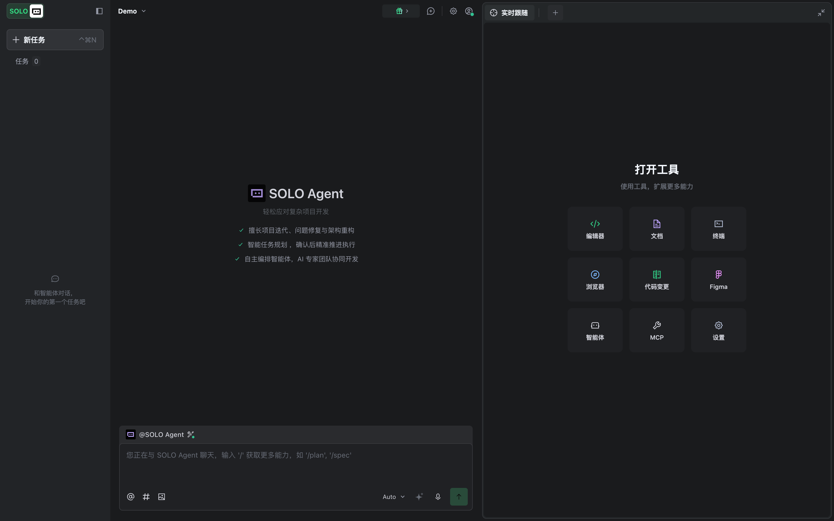Open the Demo project dropdown
Image resolution: width=834 pixels, height=521 pixels.
click(132, 11)
